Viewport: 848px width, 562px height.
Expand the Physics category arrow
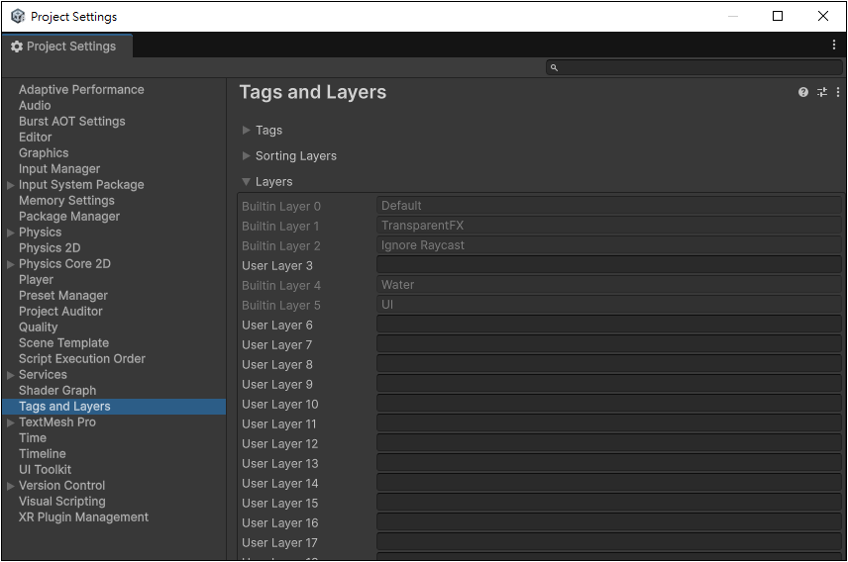(10, 233)
